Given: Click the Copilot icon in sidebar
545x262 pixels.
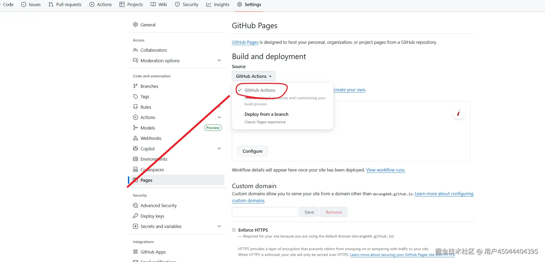Looking at the screenshot, I should tap(136, 149).
